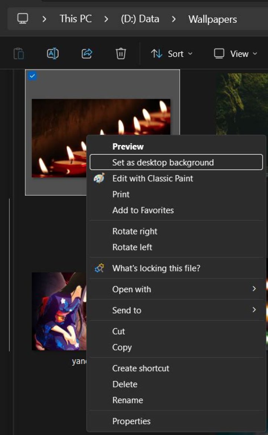Click the Delete trash icon in toolbar
The height and width of the screenshot is (435, 268).
(121, 54)
